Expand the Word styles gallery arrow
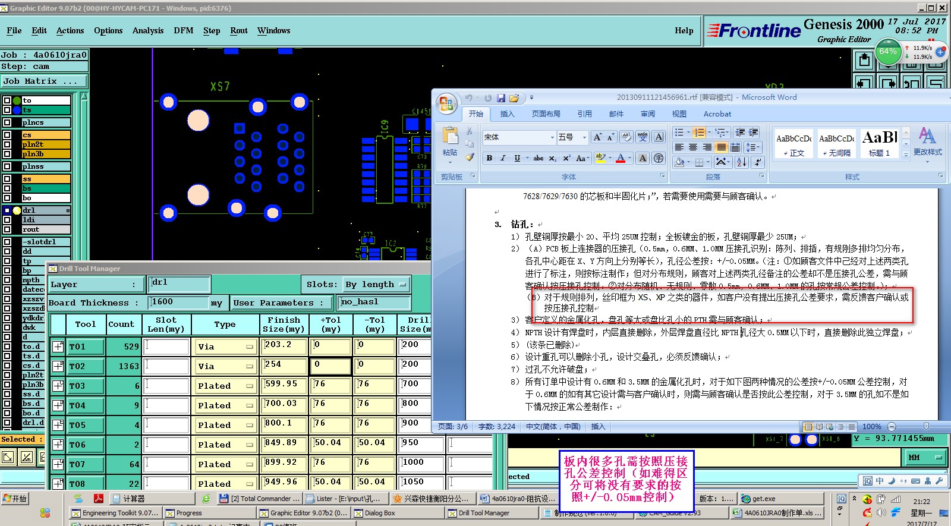The height and width of the screenshot is (526, 951). pos(906,155)
